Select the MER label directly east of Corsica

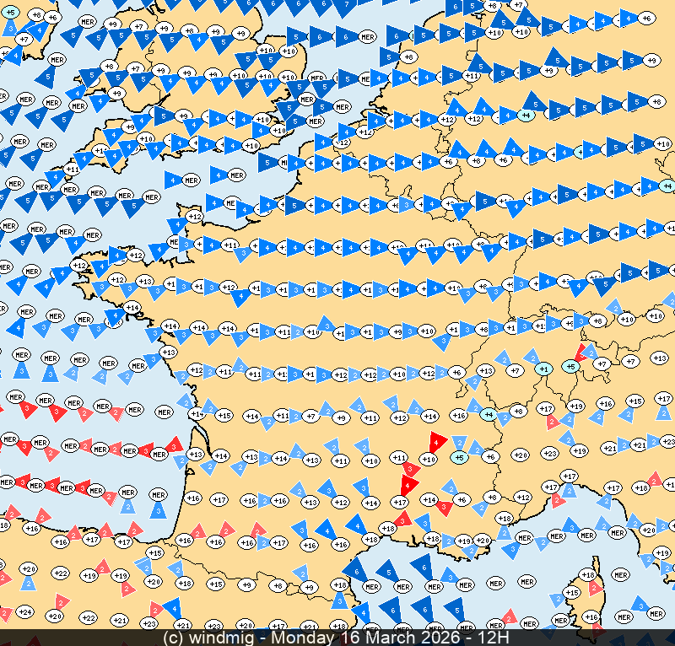622,575
